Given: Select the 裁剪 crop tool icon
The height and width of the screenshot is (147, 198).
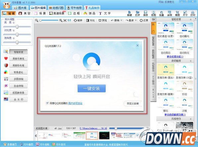Looking at the screenshot, I should [x=177, y=14].
